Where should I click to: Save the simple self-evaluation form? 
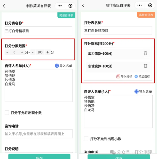coord(39,156)
